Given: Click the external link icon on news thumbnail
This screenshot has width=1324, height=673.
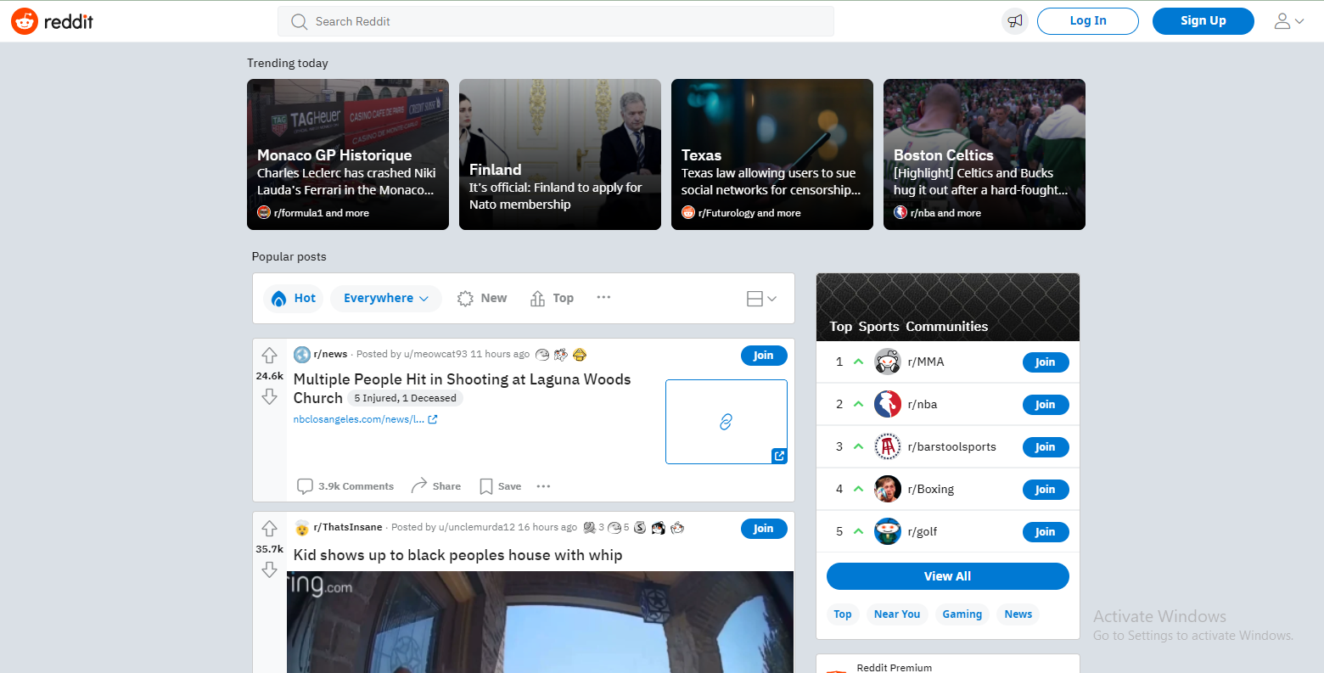Looking at the screenshot, I should click(x=779, y=456).
